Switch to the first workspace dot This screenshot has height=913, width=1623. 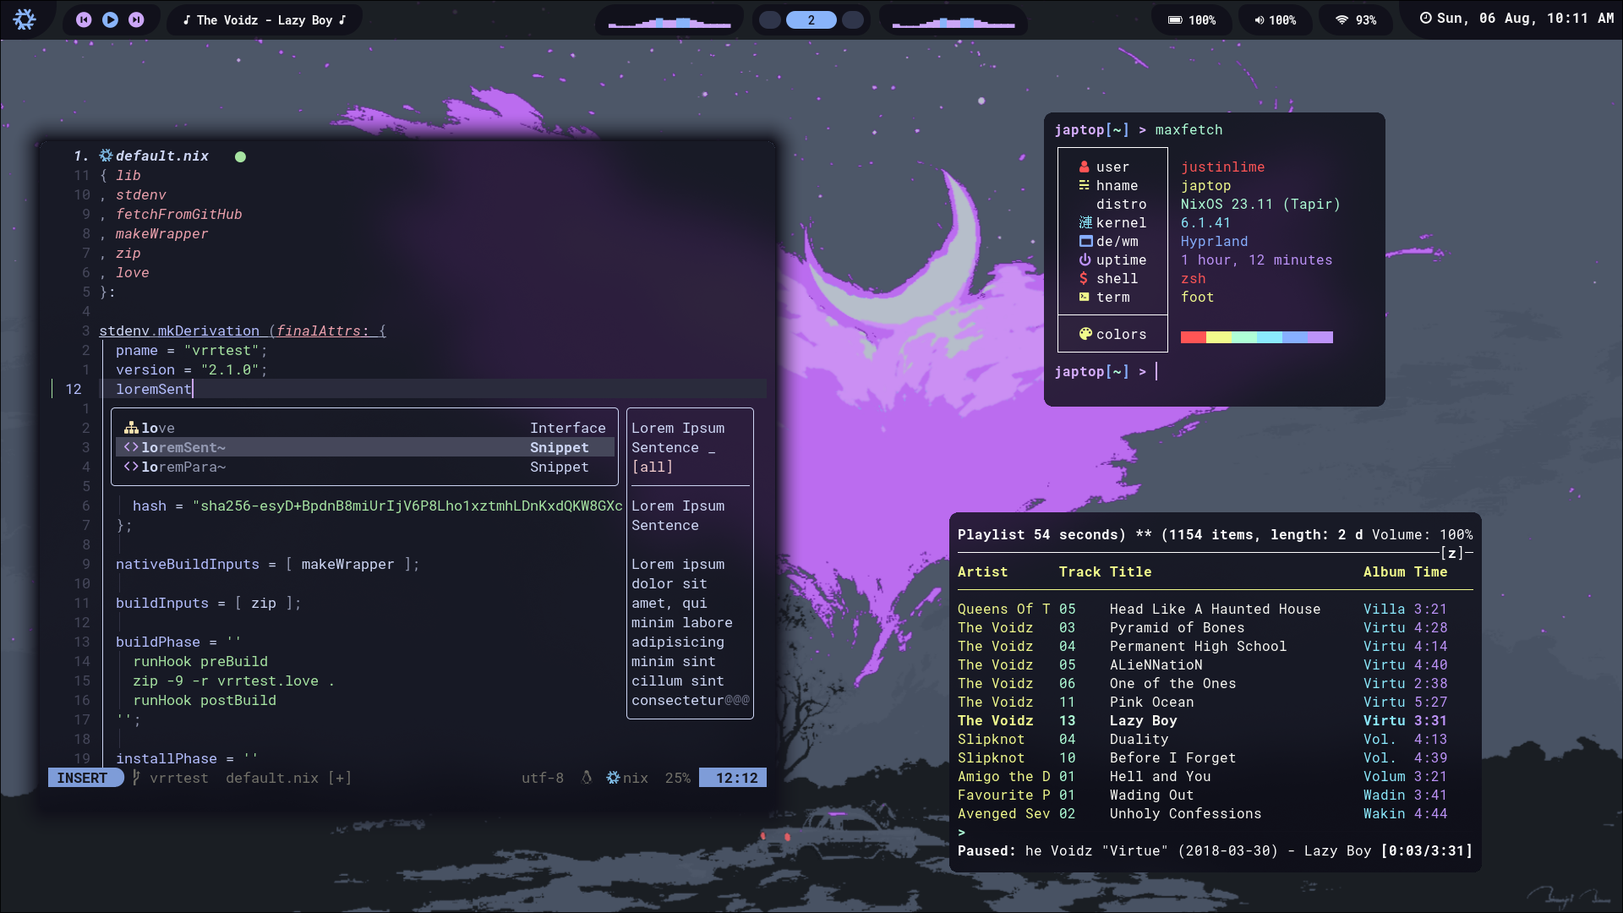point(769,19)
